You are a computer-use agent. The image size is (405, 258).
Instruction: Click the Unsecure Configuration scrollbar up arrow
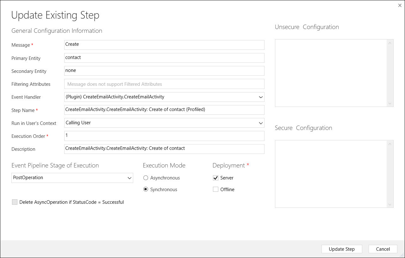pos(390,43)
